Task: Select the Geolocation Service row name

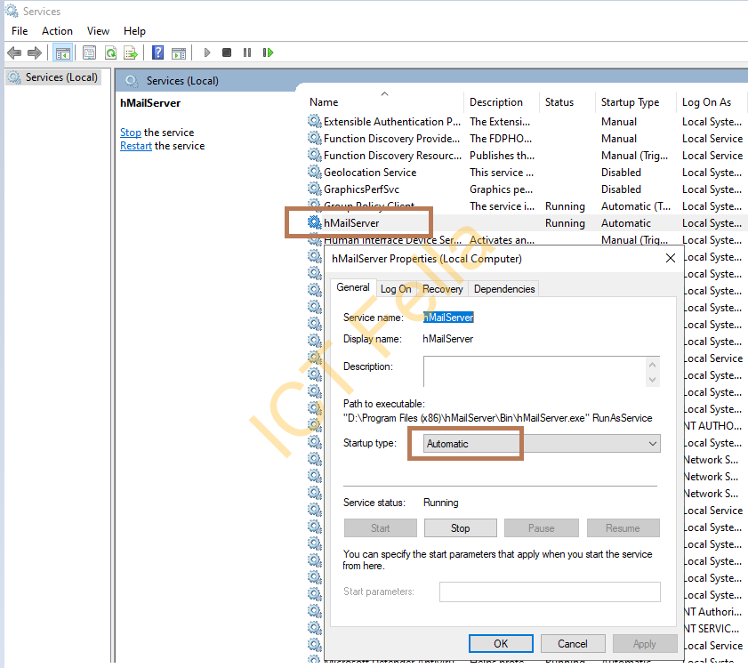Action: [370, 173]
